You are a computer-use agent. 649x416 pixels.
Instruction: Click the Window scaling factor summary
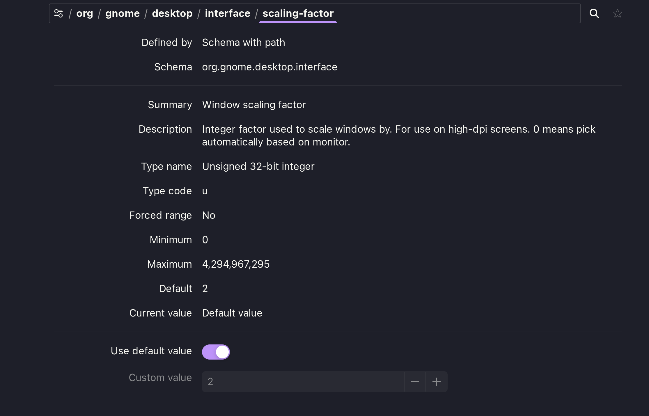[254, 105]
